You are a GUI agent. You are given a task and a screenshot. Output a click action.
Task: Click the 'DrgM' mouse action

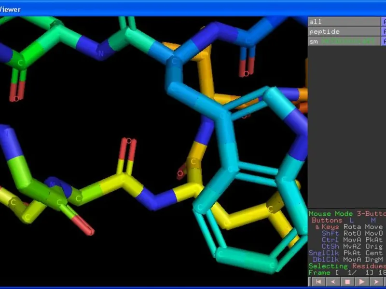coord(374,260)
